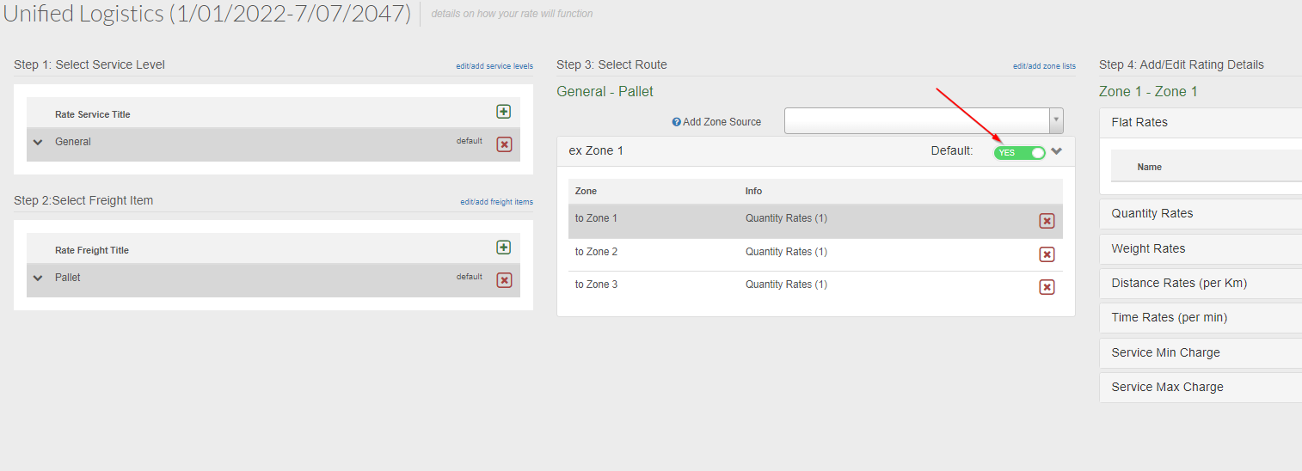Follow the edit/add freight items link

coord(496,202)
